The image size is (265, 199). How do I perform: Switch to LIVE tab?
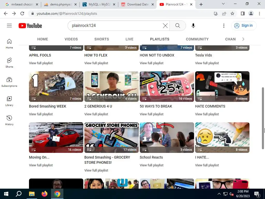click(x=129, y=39)
